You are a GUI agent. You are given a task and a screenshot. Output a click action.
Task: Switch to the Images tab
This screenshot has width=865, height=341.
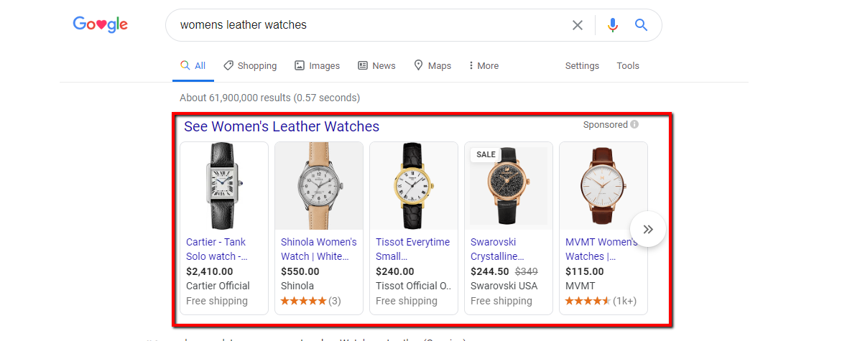[317, 66]
